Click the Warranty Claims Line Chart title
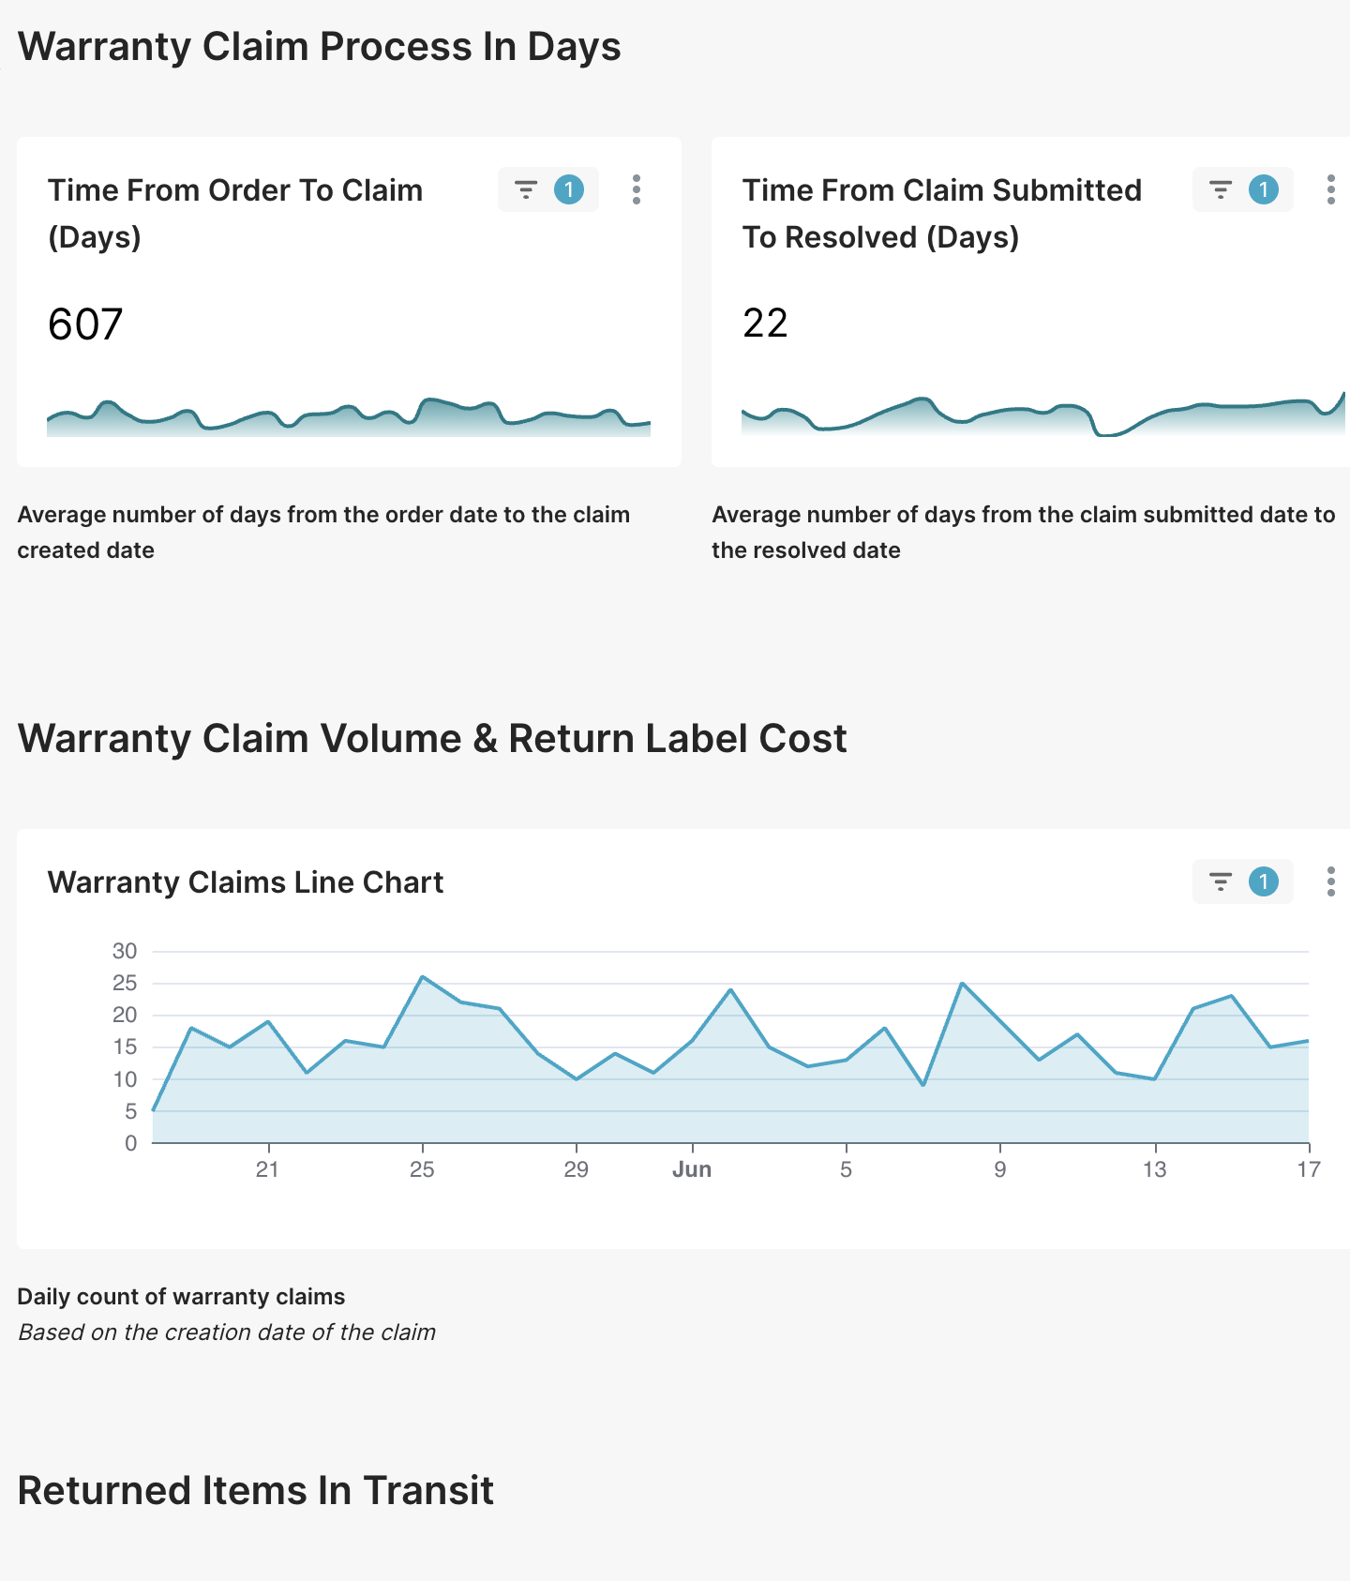This screenshot has width=1350, height=1581. pyautogui.click(x=246, y=882)
